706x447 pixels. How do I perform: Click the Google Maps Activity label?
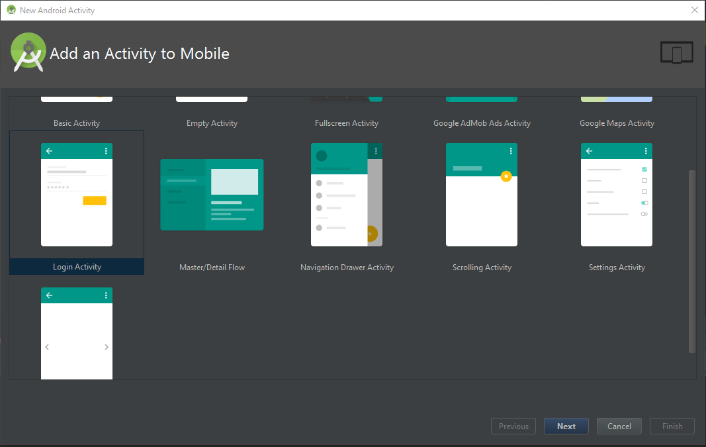click(617, 123)
